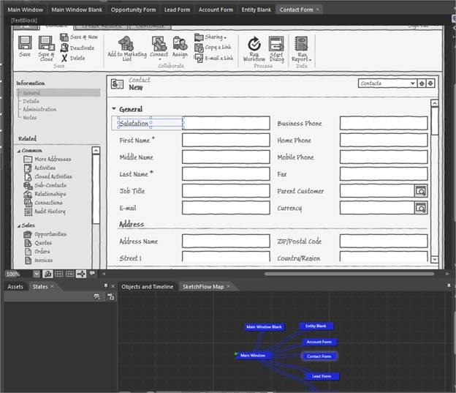The height and width of the screenshot is (393, 456).
Task: Click the Add to Marketing List icon
Action: [x=125, y=43]
